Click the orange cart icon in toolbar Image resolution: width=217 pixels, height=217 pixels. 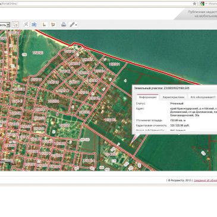[x=53, y=24]
